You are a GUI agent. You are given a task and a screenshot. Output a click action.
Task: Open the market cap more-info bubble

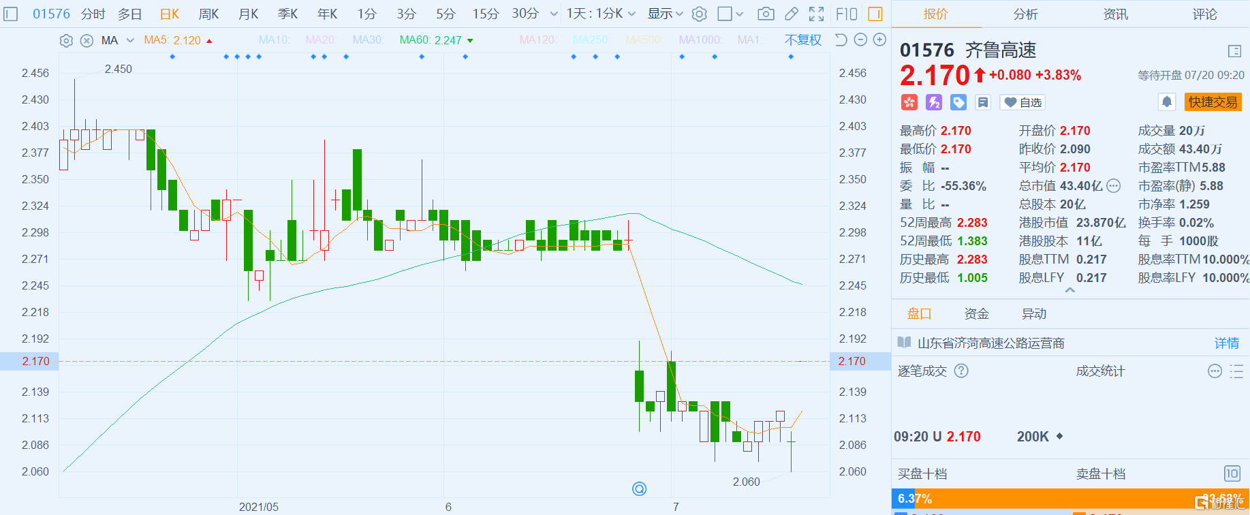click(1114, 186)
